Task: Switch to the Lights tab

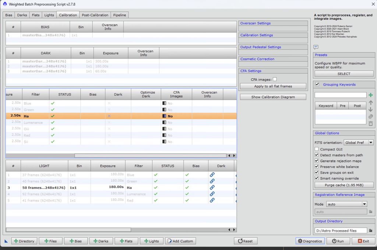Action: (x=49, y=15)
